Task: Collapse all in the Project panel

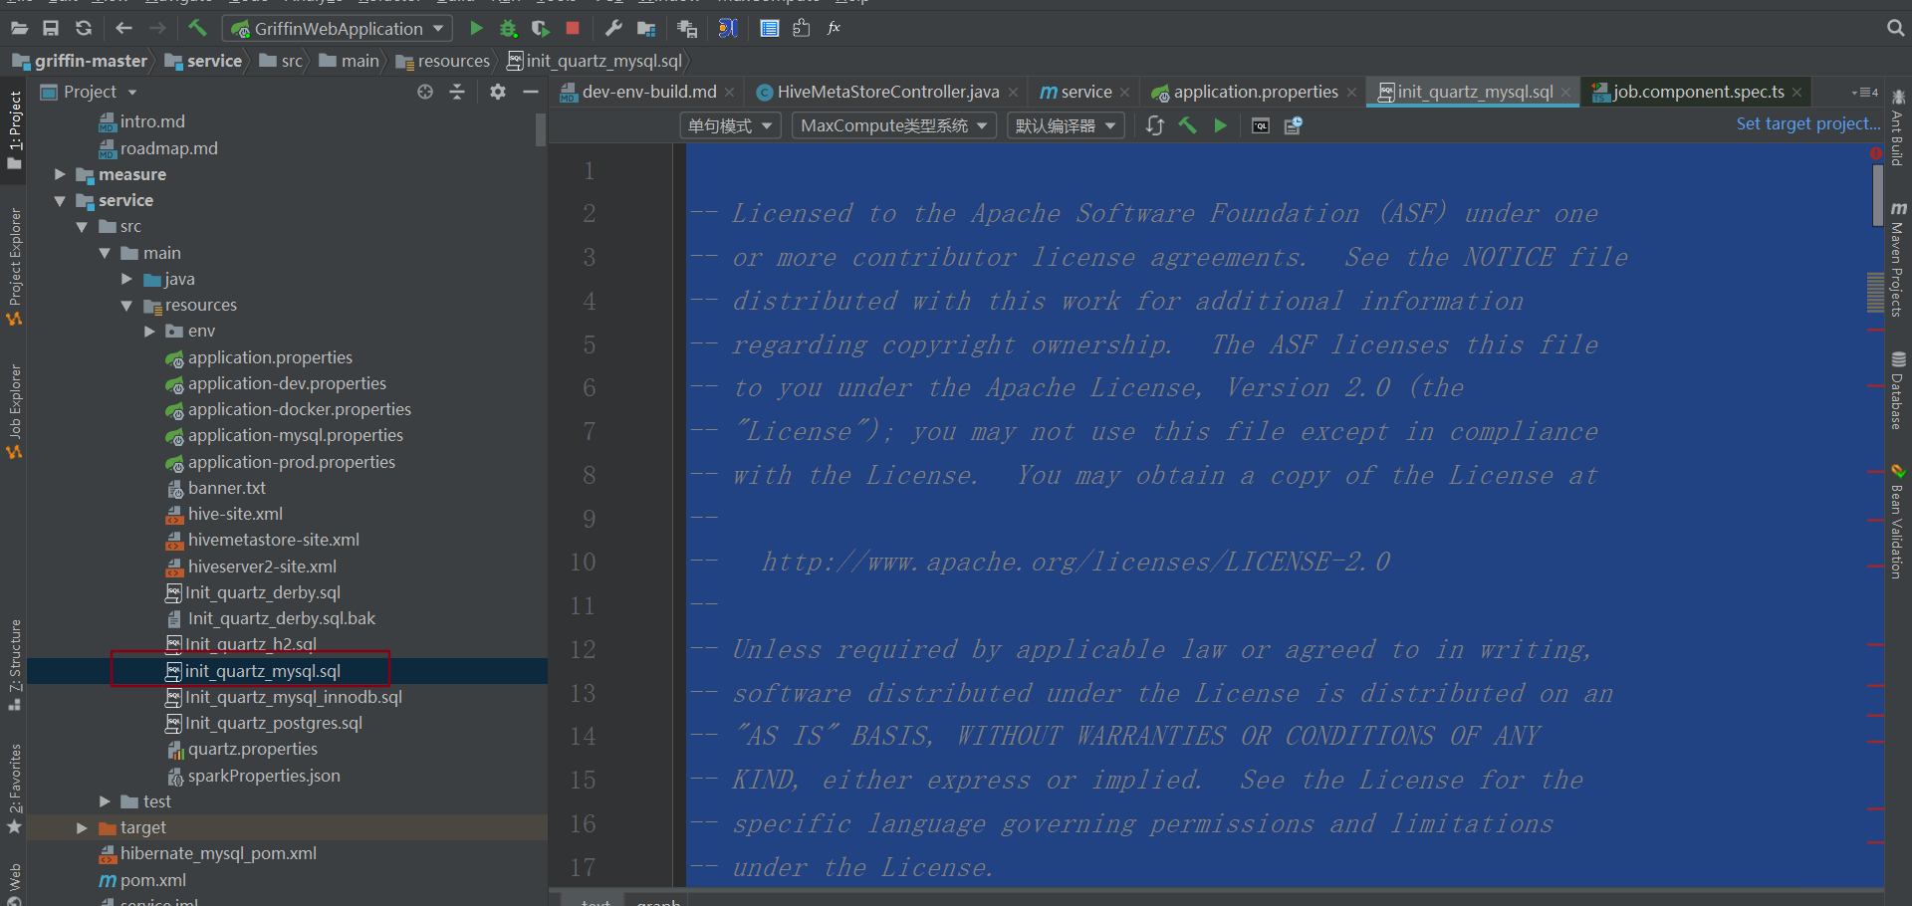Action: tap(457, 92)
